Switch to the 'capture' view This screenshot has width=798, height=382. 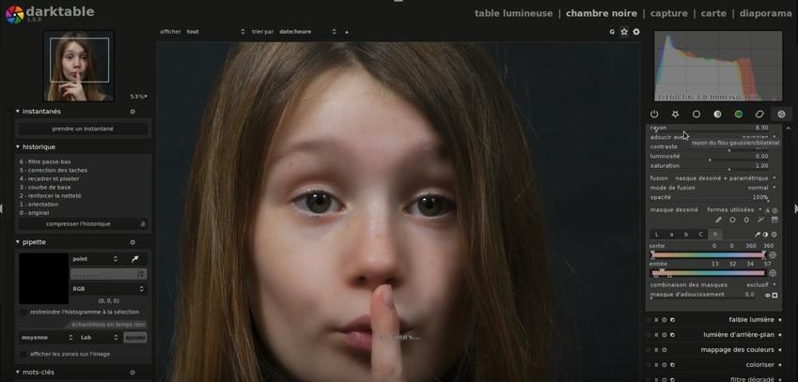click(x=668, y=13)
